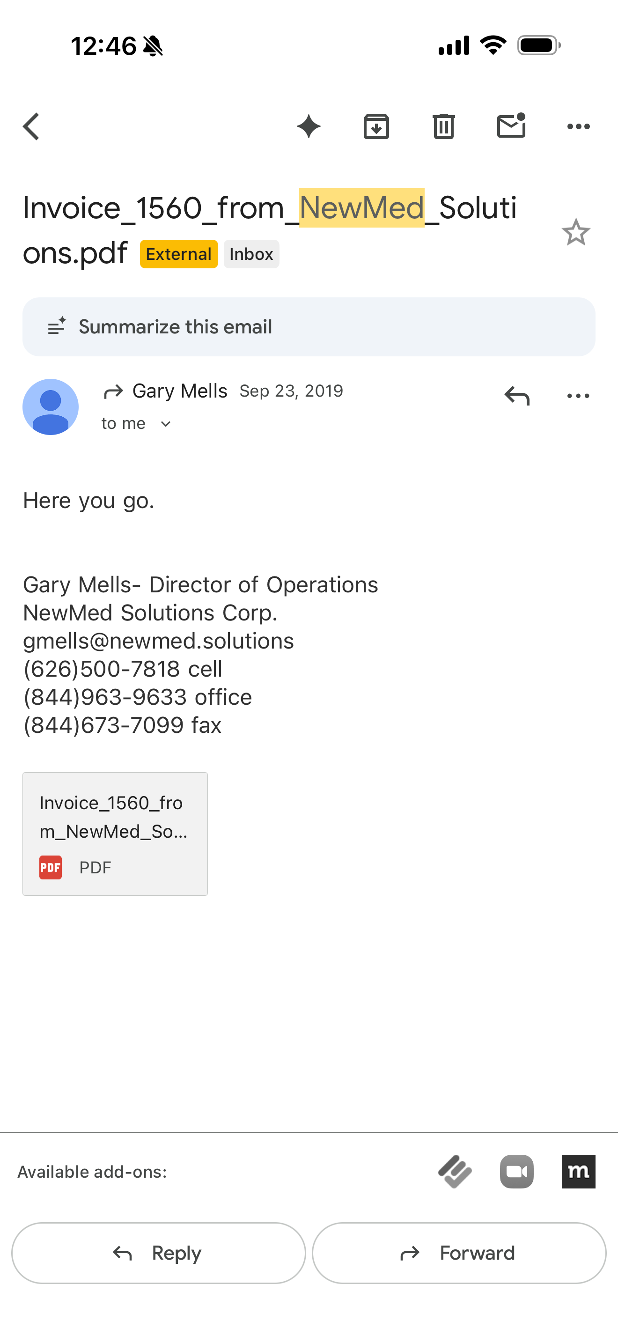Open the black "m" add-on

point(578,1172)
